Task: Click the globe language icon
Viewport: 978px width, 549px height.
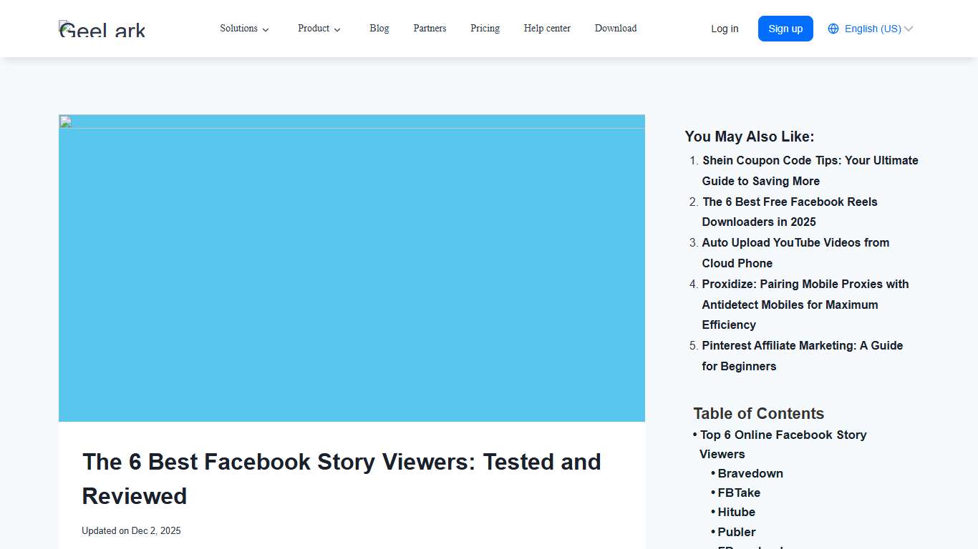Action: 833,29
